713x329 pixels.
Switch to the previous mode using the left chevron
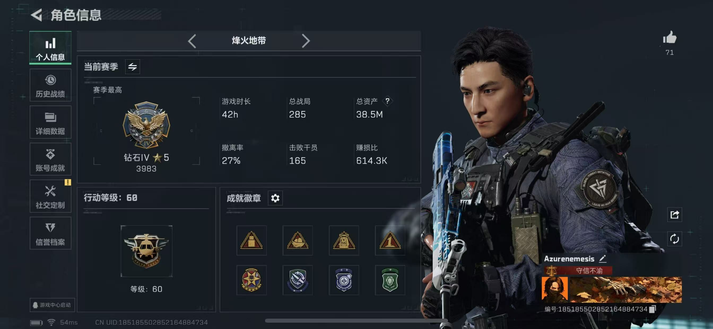coord(192,41)
